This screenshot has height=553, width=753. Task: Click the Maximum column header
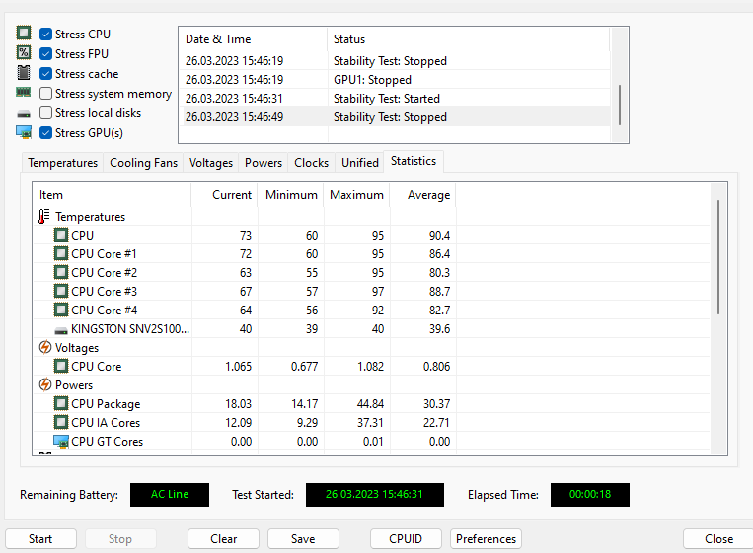click(356, 195)
